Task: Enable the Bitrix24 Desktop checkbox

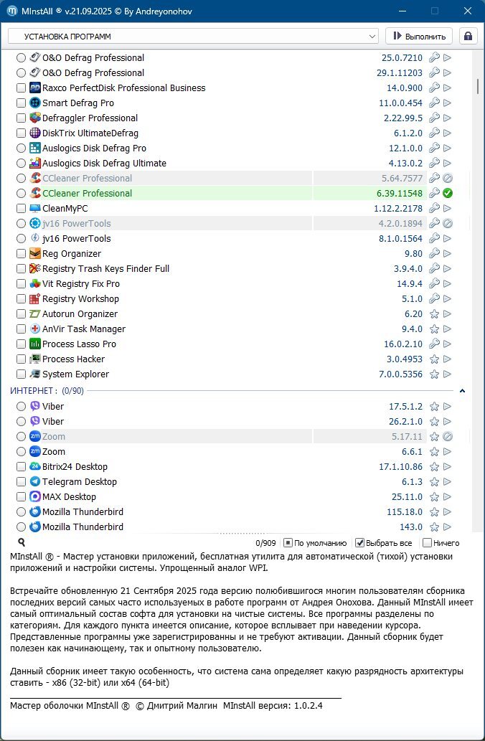Action: point(22,467)
